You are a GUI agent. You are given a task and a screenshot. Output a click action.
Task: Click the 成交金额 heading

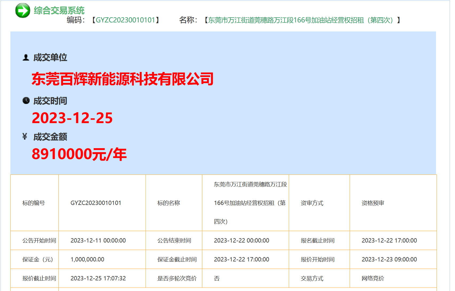point(50,137)
